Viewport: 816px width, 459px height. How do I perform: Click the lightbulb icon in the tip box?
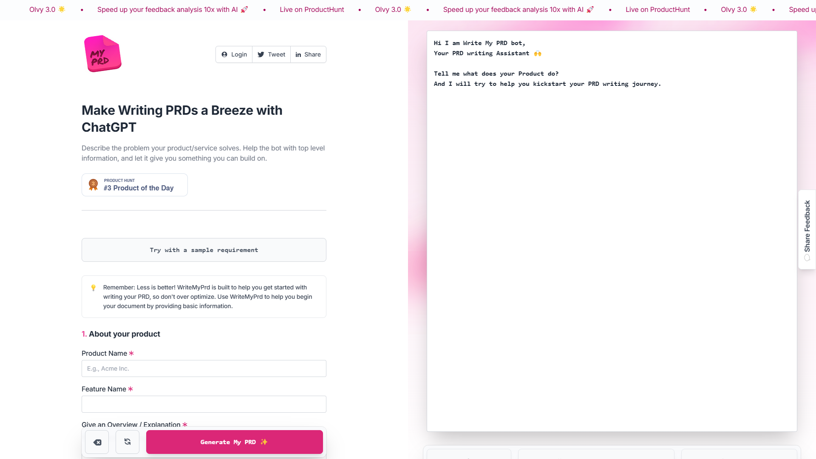pyautogui.click(x=93, y=288)
